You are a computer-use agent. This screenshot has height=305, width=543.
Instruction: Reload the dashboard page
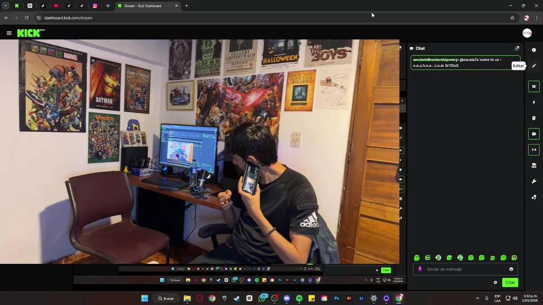point(26,18)
